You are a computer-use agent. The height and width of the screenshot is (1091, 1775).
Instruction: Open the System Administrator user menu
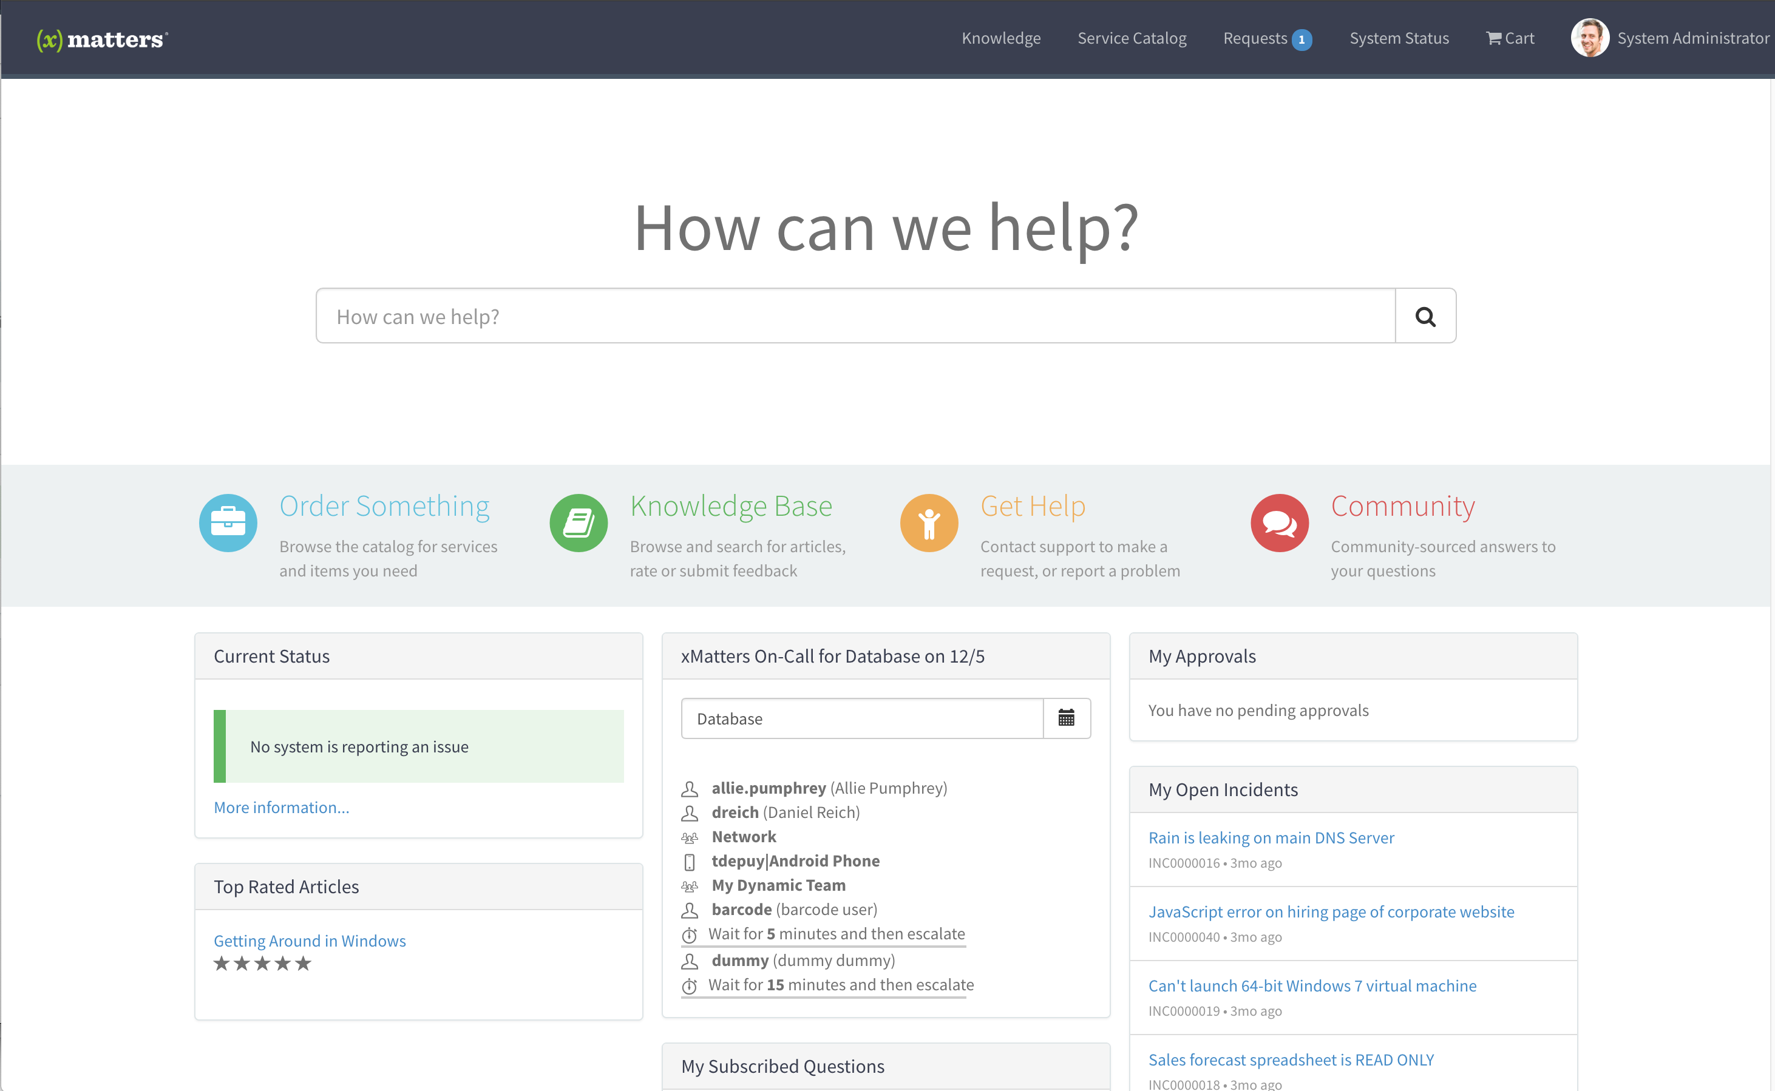pyautogui.click(x=1692, y=38)
